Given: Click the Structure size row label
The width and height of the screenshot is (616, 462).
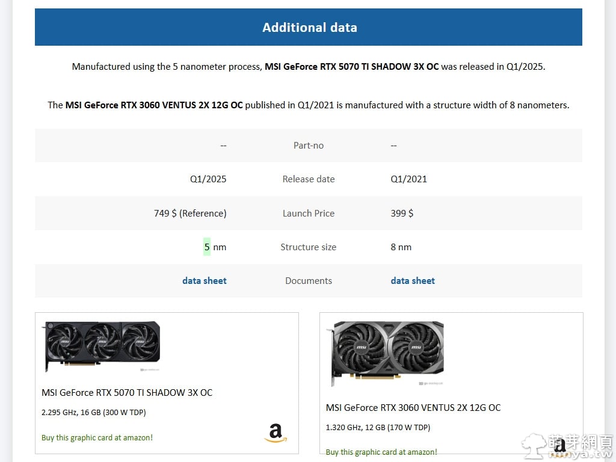Looking at the screenshot, I should click(x=309, y=247).
